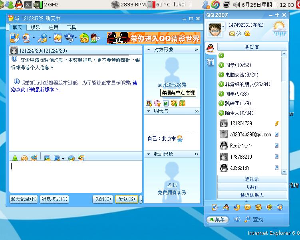Open the 通讯录 section
The width and height of the screenshot is (300, 240).
point(252,179)
